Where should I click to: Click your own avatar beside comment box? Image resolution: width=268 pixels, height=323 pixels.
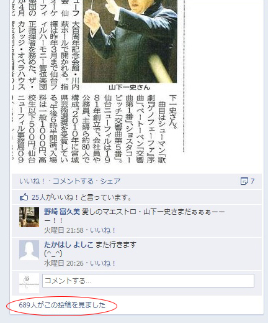point(29,283)
